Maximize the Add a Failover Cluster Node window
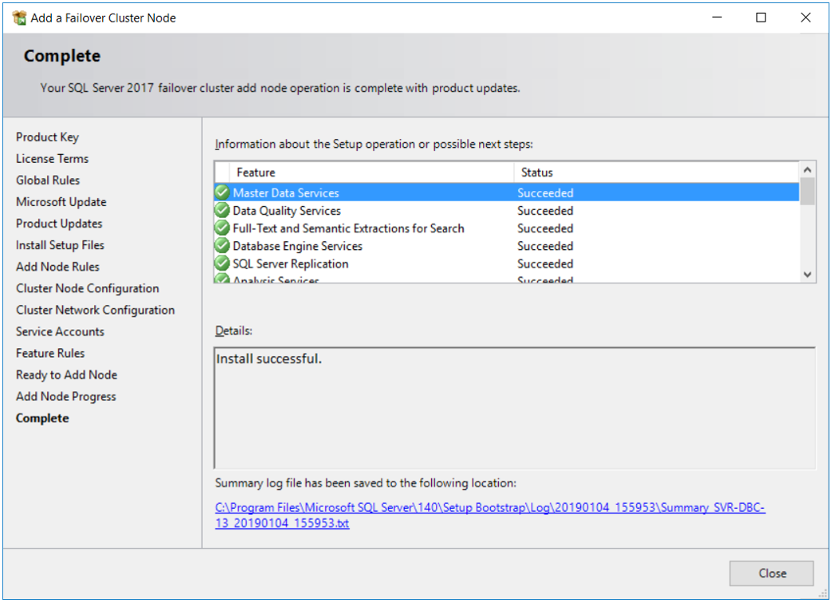Screen dimensions: 831x603 click(x=761, y=18)
